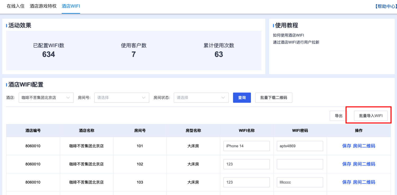The height and width of the screenshot is (195, 397).
Task: Click the 累计使用次数 value 63
Action: pos(219,54)
